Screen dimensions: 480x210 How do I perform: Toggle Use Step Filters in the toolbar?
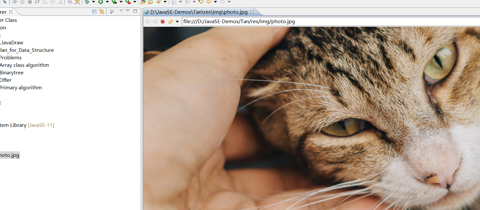point(77,2)
